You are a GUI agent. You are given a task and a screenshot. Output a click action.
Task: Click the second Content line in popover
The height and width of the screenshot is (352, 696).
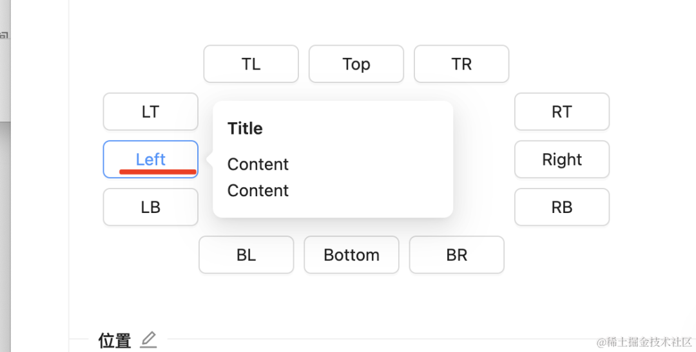[x=258, y=190]
